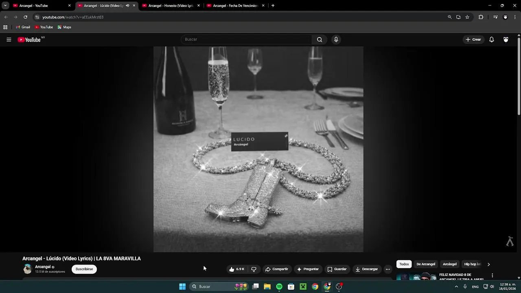The height and width of the screenshot is (293, 521).
Task: Dislike the video with the thumbs down
Action: click(x=254, y=269)
